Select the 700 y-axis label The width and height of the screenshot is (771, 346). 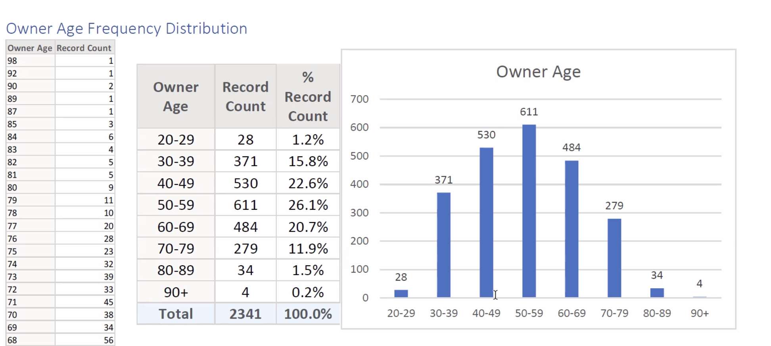(359, 99)
